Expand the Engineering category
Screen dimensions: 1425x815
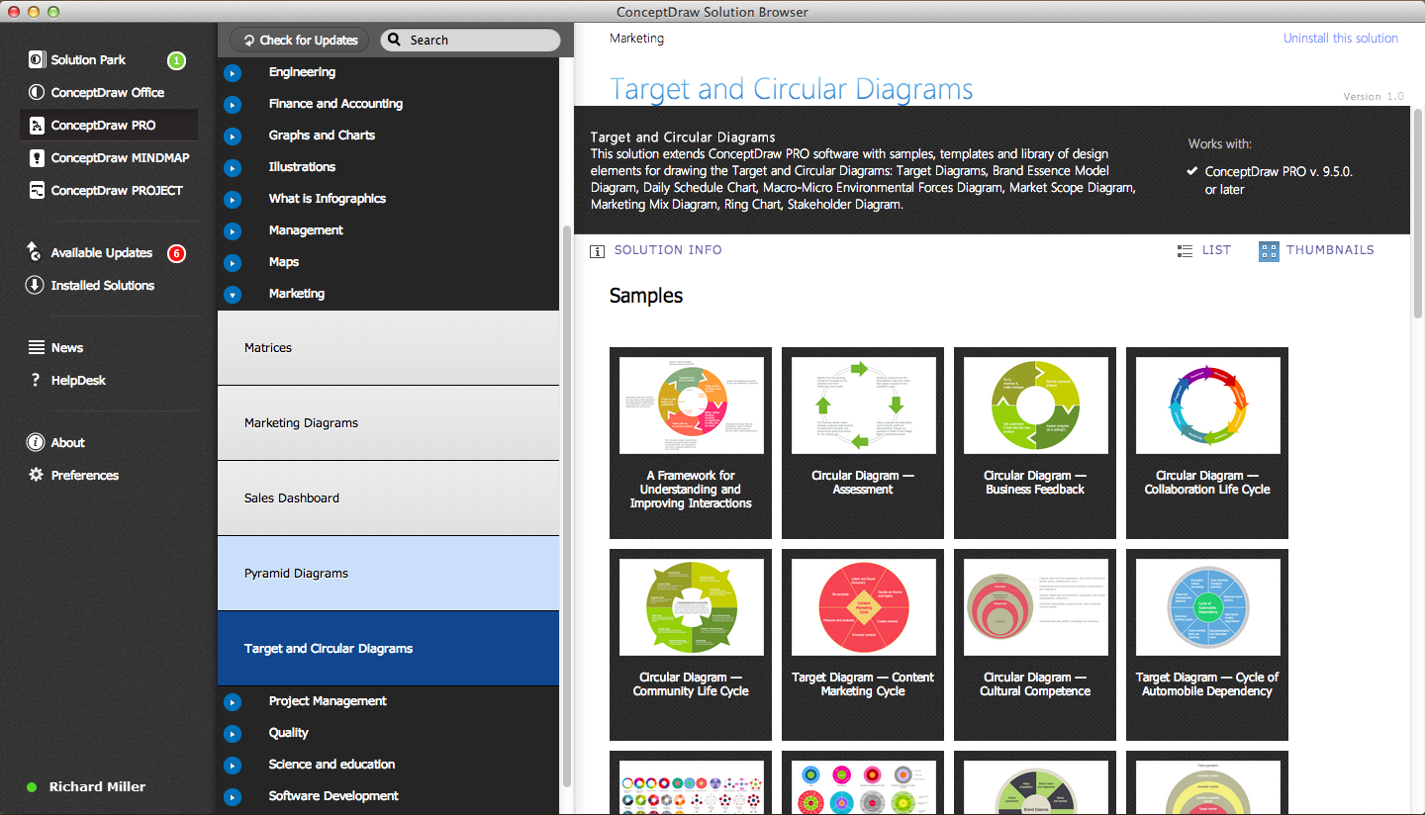pyautogui.click(x=233, y=73)
